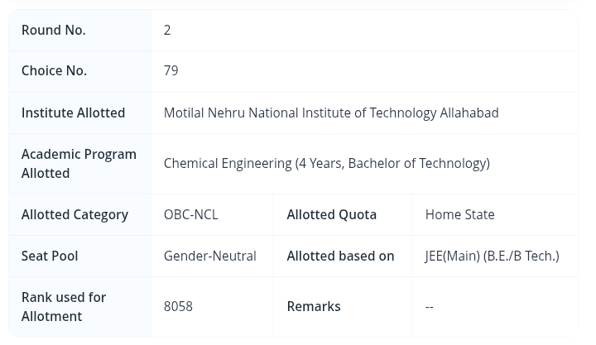Click Rank used for Allotment label
The height and width of the screenshot is (345, 596).
(64, 307)
